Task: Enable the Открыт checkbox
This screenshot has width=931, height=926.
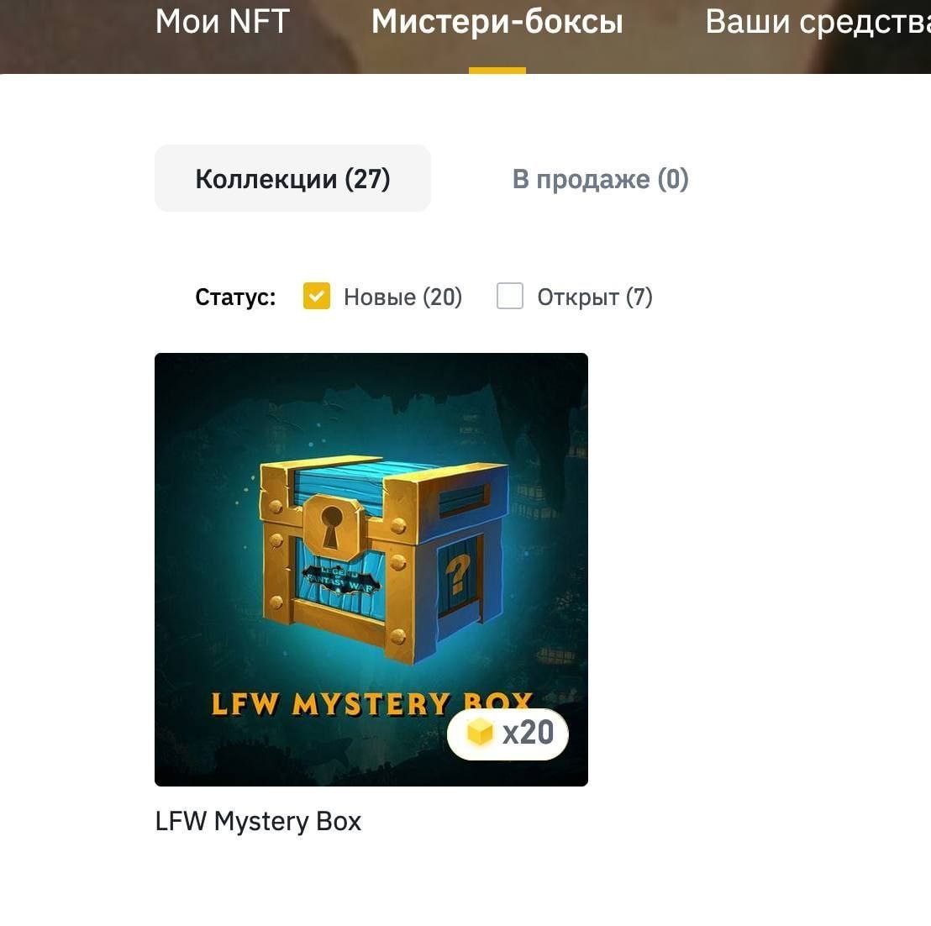Action: (509, 296)
